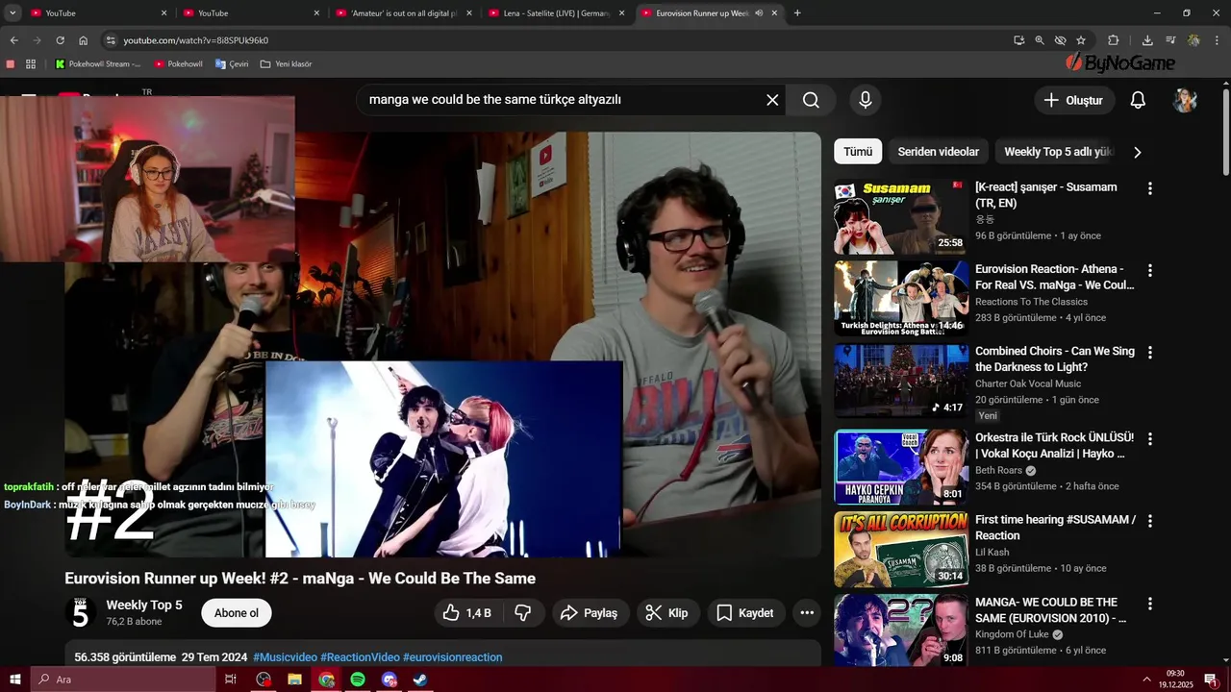The image size is (1231, 692).
Task: Open the zoom magnifier icon in address bar
Action: pos(1040,40)
